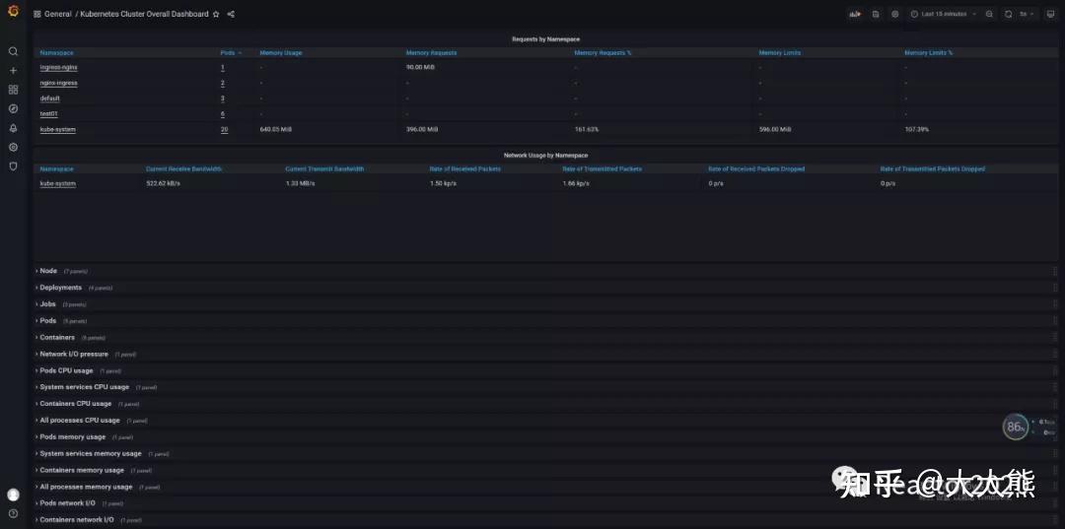
Task: Expand the Containers memory usage row
Action: pos(82,470)
